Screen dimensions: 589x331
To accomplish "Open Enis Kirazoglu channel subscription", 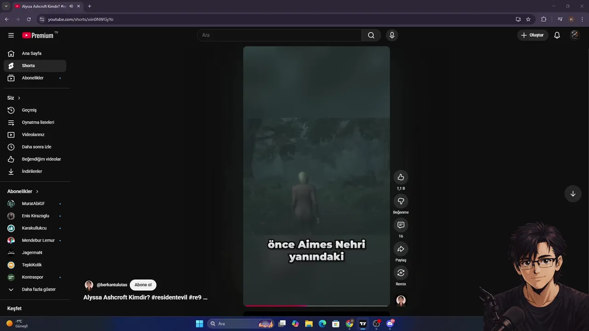I will coord(35,216).
